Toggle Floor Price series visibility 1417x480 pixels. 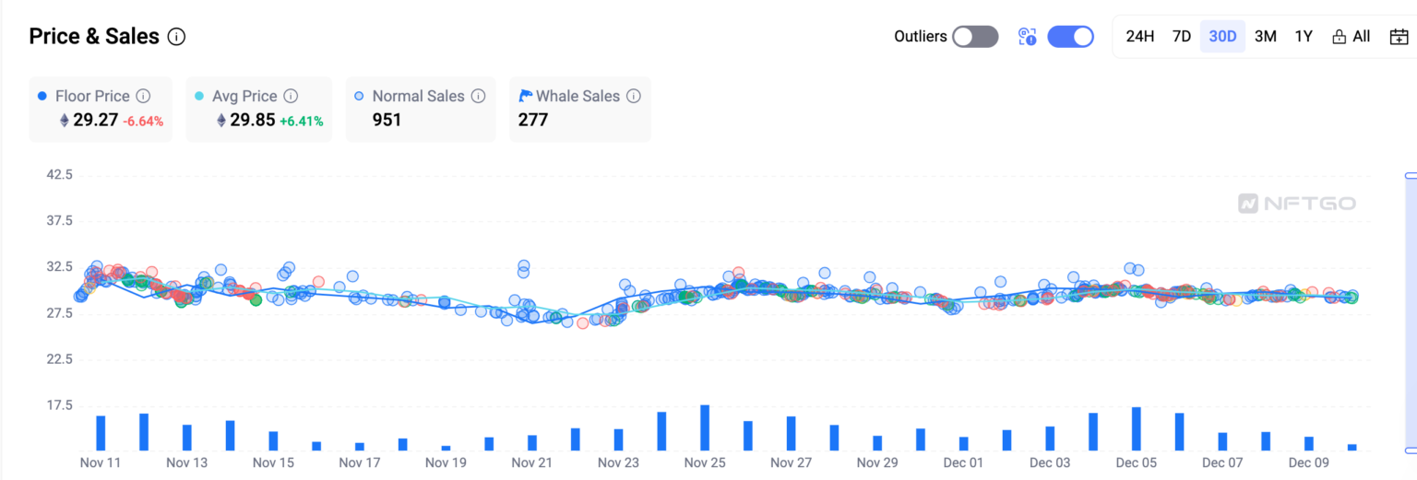(92, 96)
